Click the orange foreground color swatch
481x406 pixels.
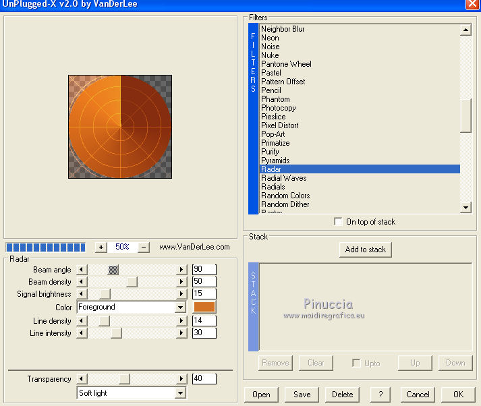click(x=204, y=307)
